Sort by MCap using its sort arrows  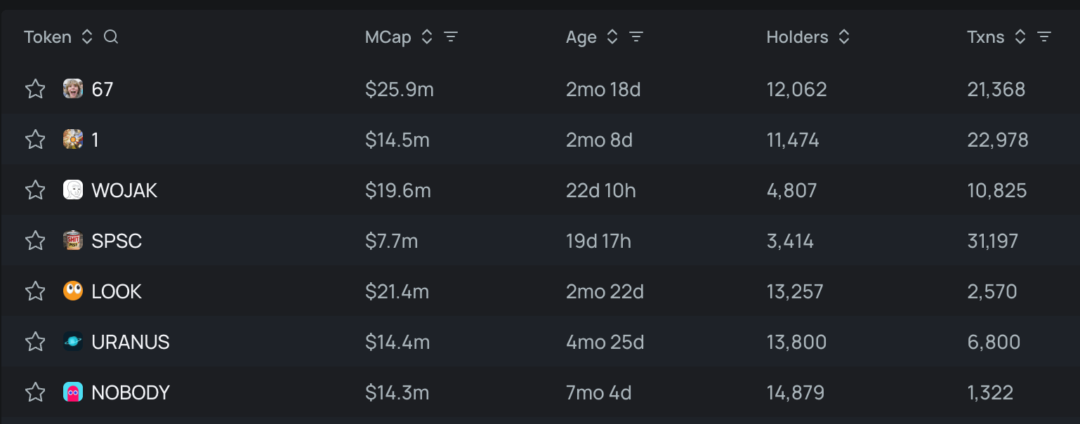tap(427, 37)
